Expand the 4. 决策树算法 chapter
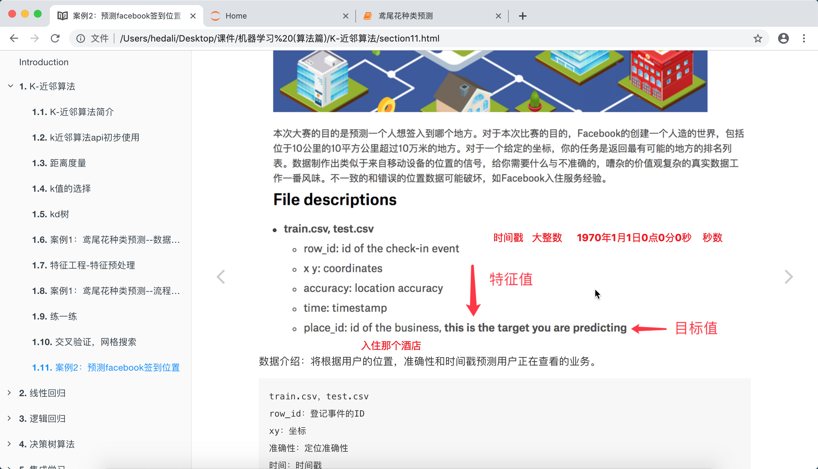Image resolution: width=818 pixels, height=469 pixels. (9, 444)
